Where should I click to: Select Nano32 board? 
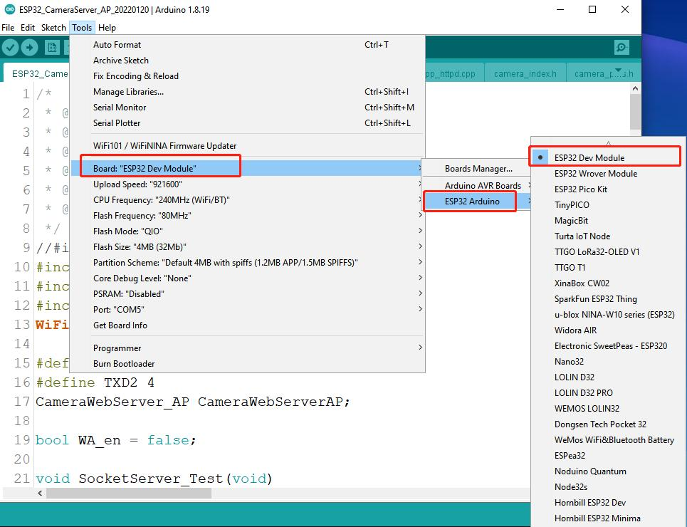pos(609,362)
